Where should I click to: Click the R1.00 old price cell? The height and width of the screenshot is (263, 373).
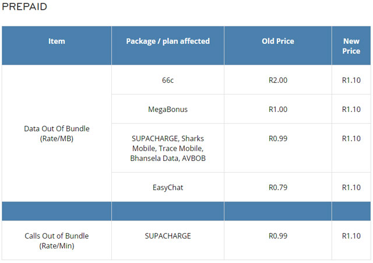point(278,109)
